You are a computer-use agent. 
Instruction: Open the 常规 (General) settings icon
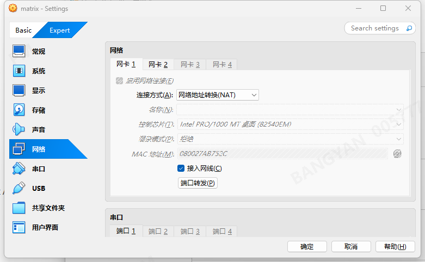click(19, 51)
